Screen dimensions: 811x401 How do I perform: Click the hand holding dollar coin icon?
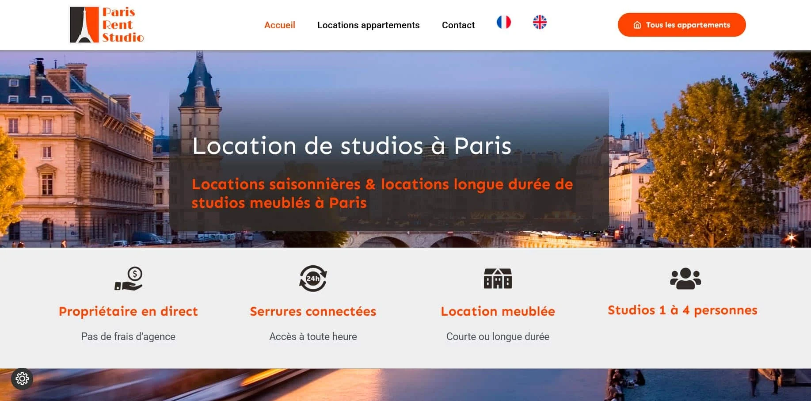click(x=129, y=279)
